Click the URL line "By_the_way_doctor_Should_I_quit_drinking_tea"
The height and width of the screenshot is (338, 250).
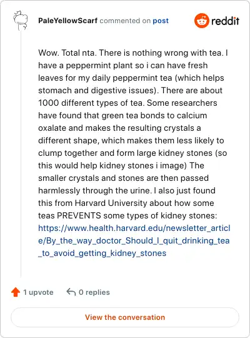coord(134,240)
